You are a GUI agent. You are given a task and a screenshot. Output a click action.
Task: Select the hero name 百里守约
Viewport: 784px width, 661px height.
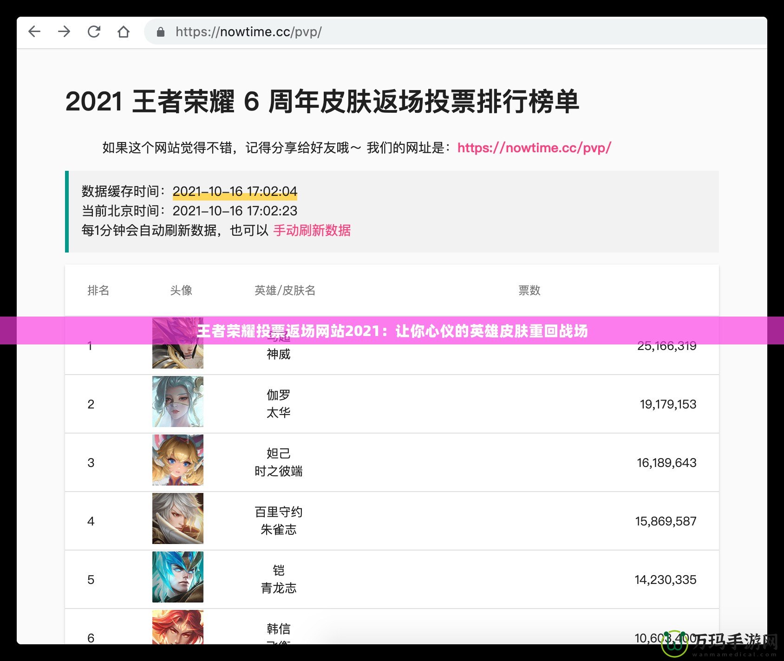click(279, 512)
